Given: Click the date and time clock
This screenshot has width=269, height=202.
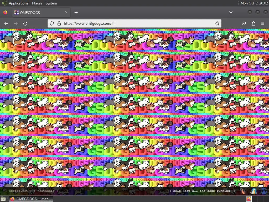Looking at the screenshot, I should click(x=254, y=3).
